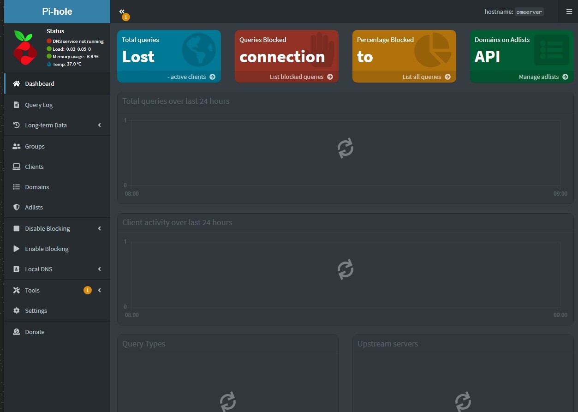Click the Disable Blocking stop icon

pyautogui.click(x=17, y=228)
